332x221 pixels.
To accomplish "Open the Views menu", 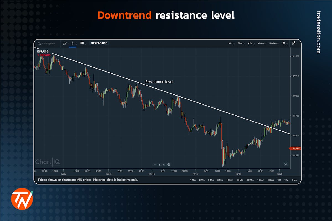I will [261, 43].
